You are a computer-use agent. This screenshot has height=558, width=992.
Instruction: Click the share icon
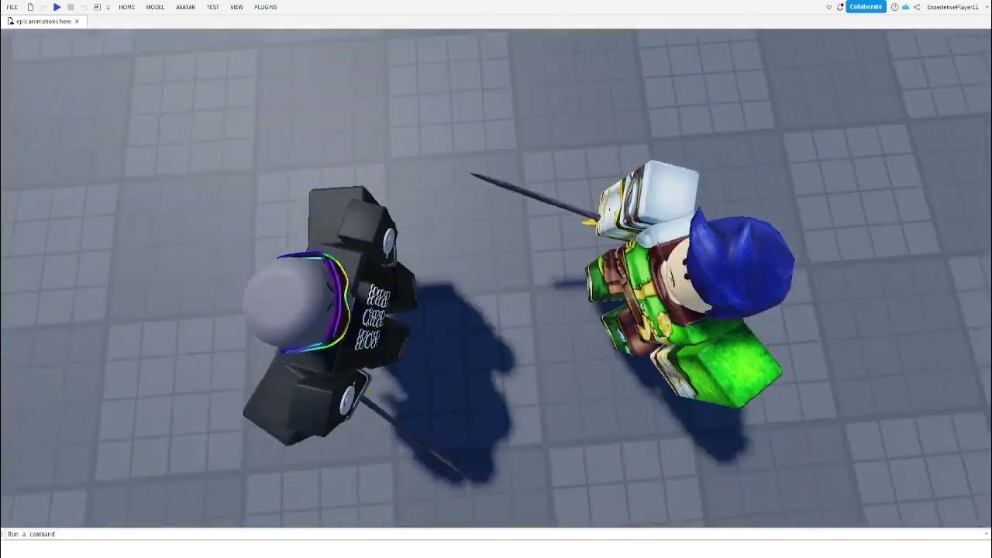[x=918, y=7]
